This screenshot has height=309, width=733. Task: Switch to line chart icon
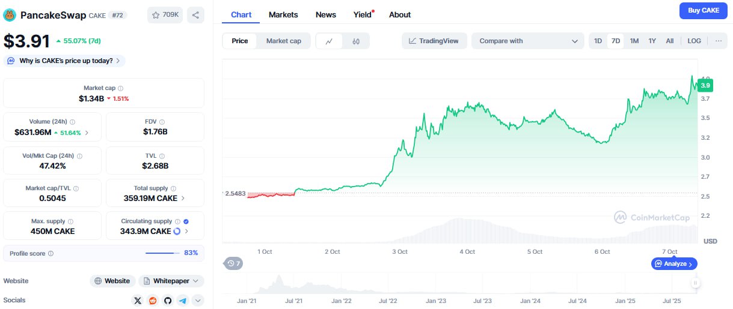click(329, 41)
